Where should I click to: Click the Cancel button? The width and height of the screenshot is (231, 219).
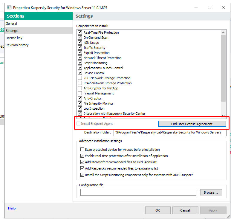(185, 210)
